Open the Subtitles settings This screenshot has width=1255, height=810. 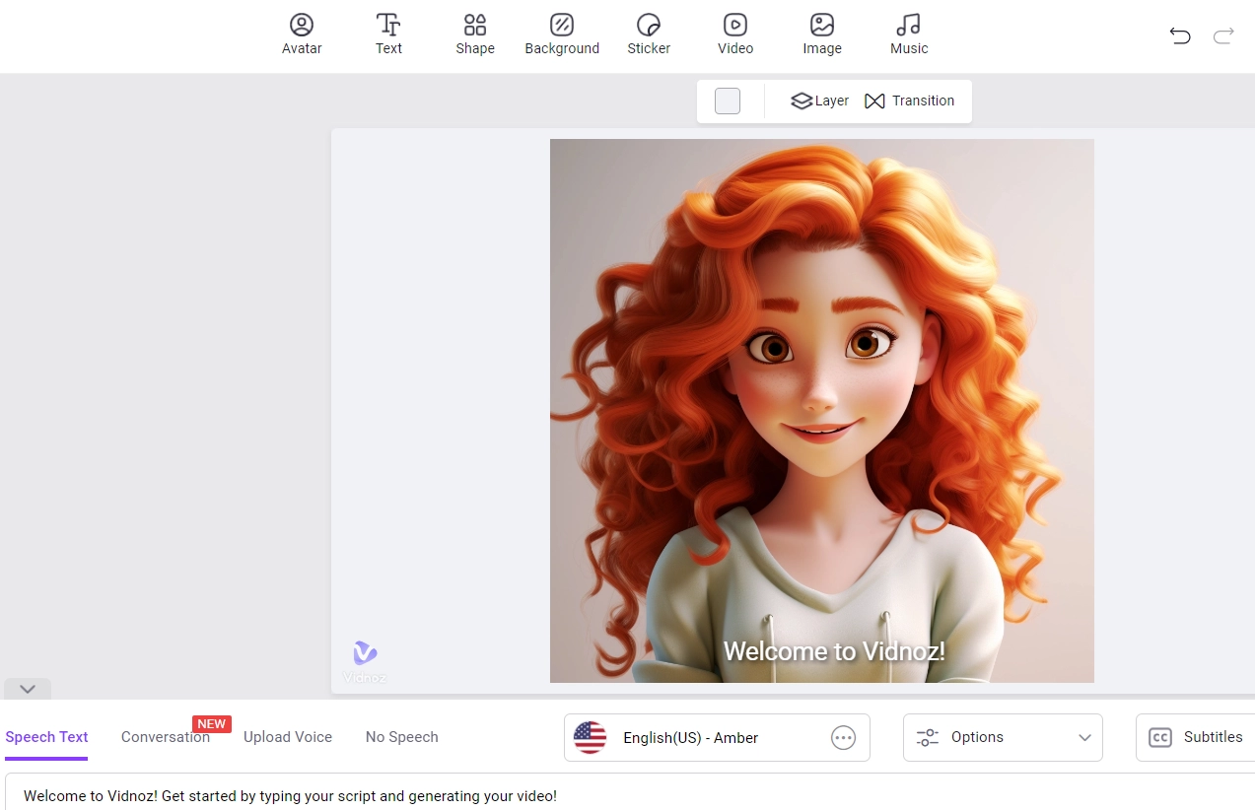(1196, 737)
